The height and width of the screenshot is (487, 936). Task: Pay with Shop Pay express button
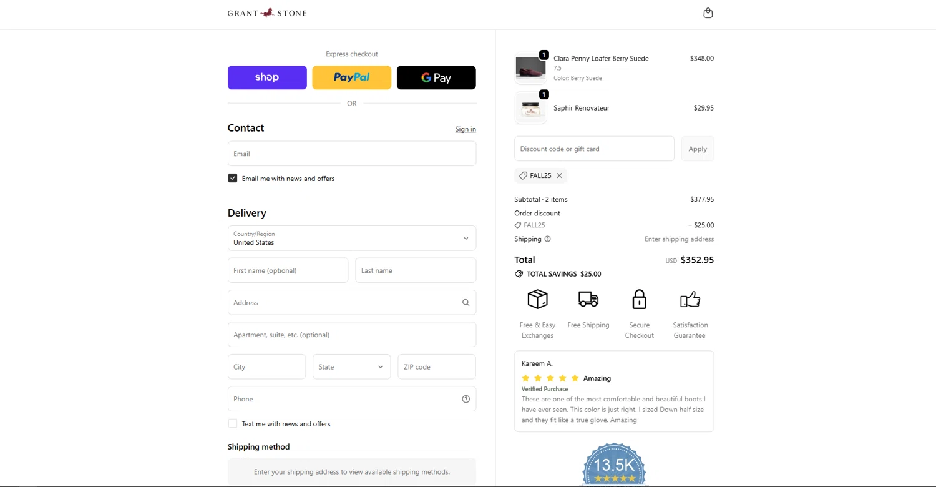(x=267, y=77)
